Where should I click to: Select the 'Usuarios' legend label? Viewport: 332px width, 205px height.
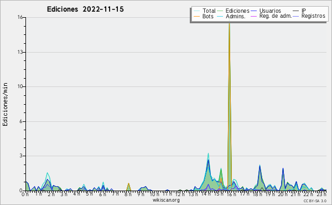[270, 11]
